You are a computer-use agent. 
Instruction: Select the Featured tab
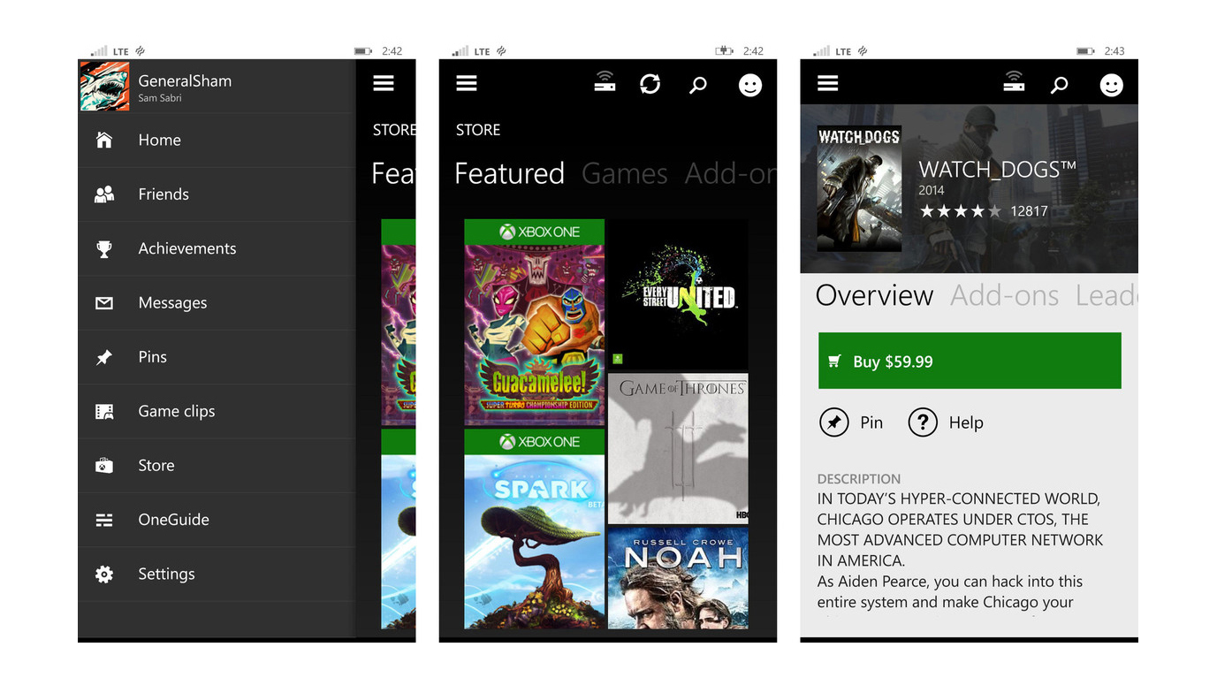point(509,173)
